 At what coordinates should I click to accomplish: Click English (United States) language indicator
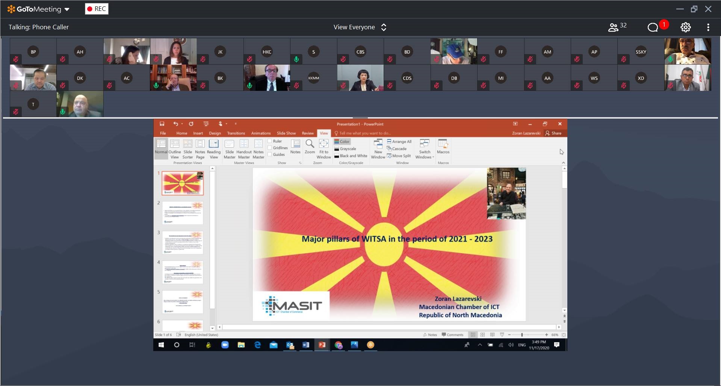(201, 335)
